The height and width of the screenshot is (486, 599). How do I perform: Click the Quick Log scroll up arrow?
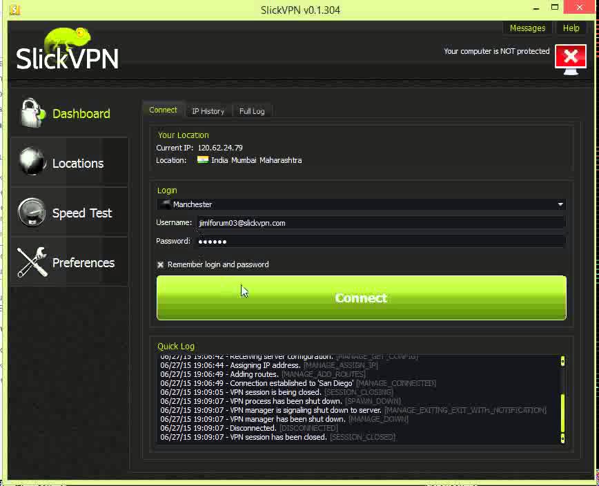562,360
